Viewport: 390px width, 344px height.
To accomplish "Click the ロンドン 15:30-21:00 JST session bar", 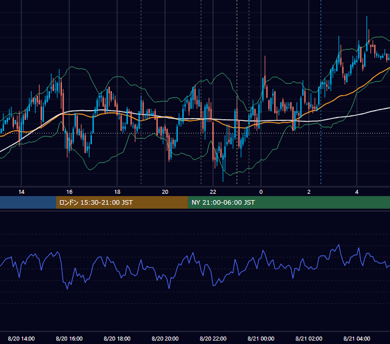I will point(122,202).
